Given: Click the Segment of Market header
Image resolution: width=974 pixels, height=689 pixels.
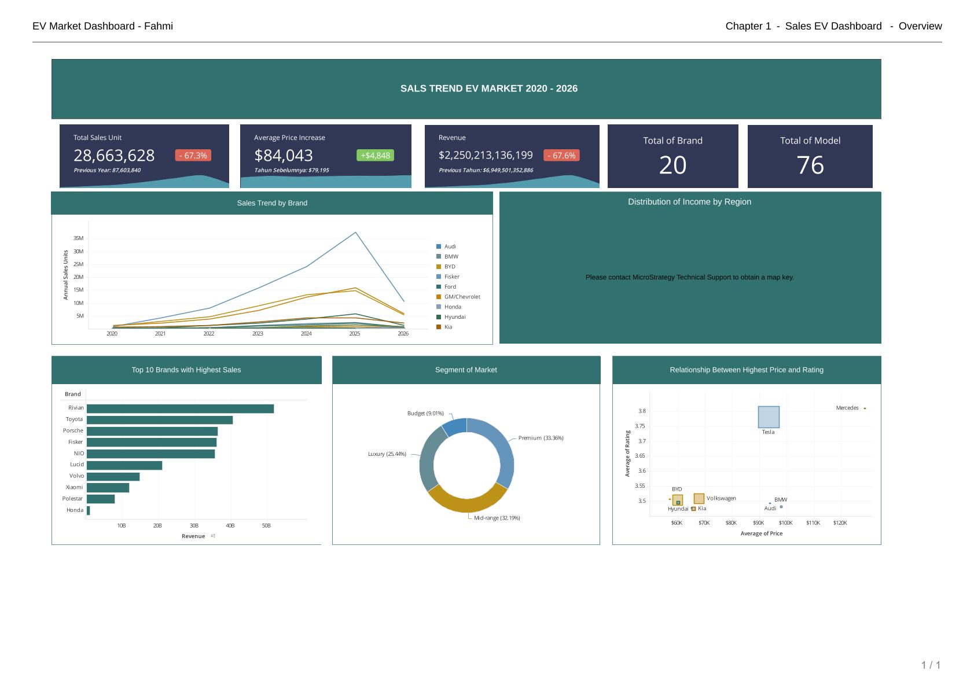Looking at the screenshot, I should point(466,370).
